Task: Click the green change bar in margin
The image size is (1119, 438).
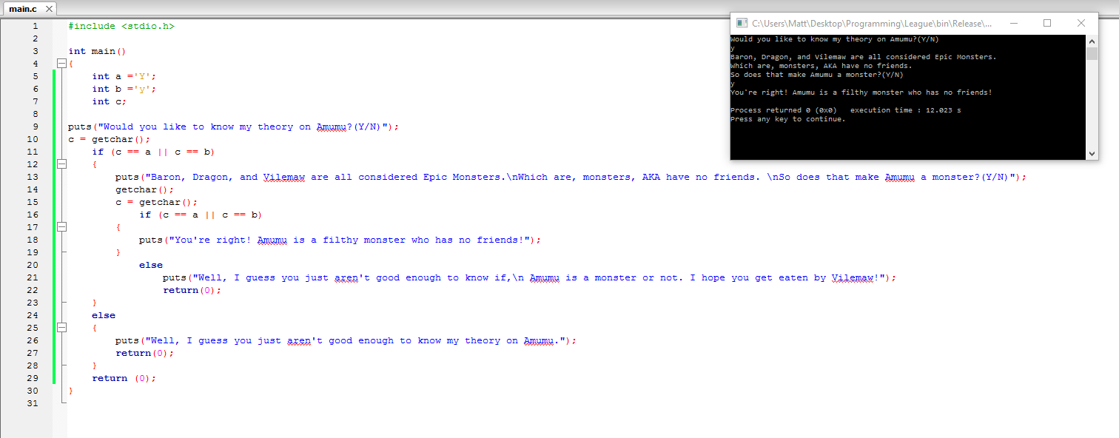Action: [53, 222]
